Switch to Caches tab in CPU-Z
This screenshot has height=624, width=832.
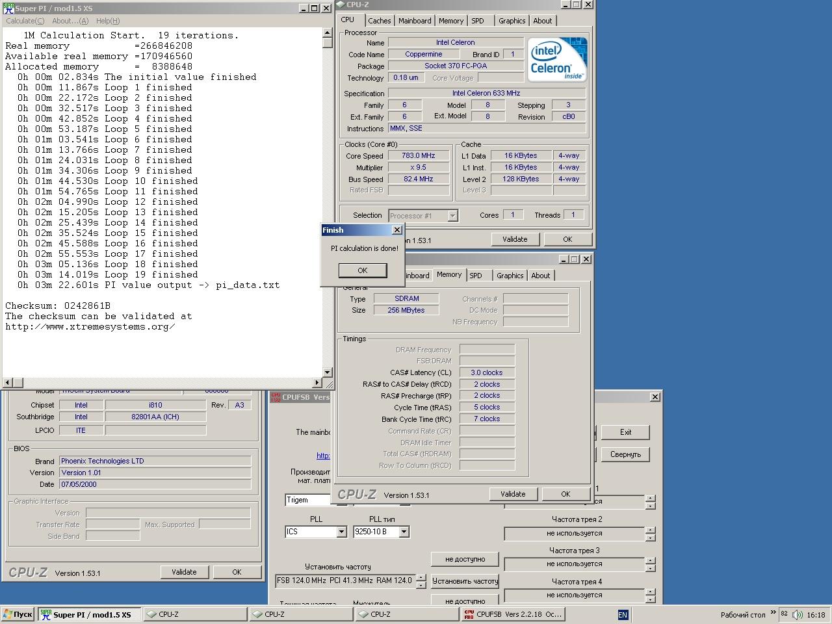point(380,21)
